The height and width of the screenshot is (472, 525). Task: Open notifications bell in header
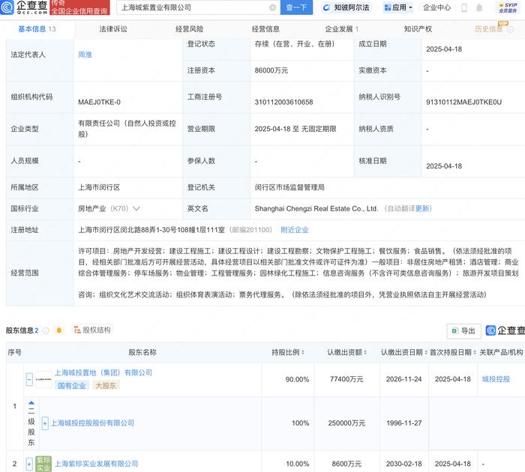tap(479, 7)
